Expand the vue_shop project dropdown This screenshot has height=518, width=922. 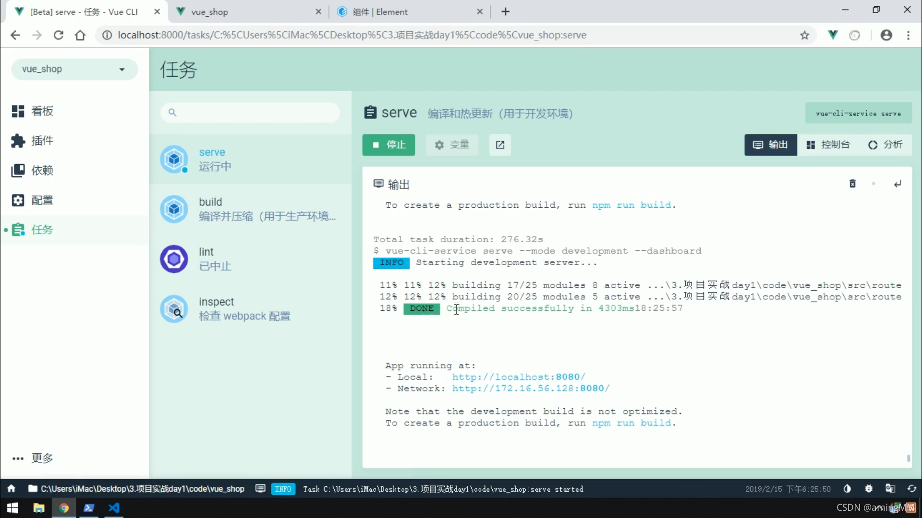coord(74,69)
